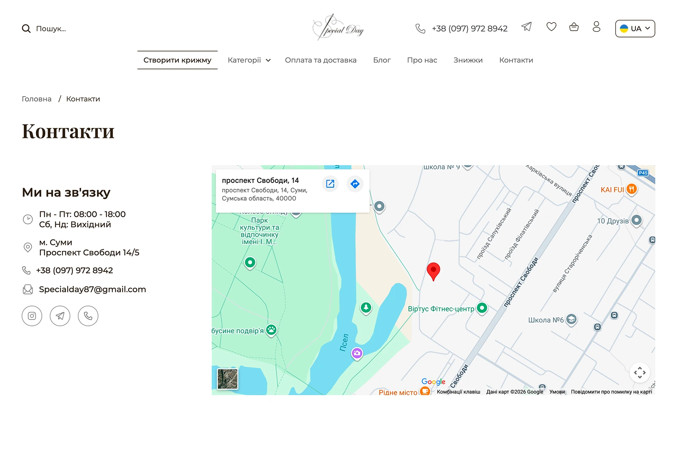Get directions with the blue map arrow icon

[x=355, y=184]
